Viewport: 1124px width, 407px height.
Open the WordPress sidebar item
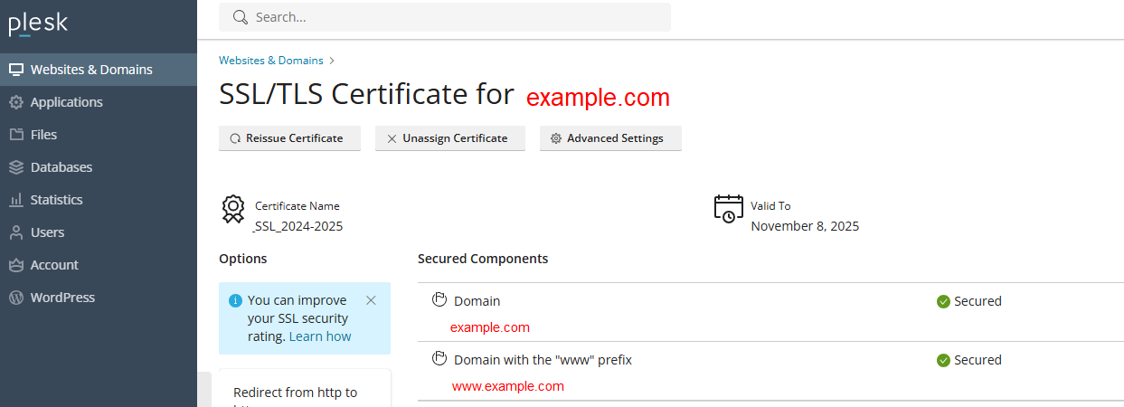(x=61, y=298)
